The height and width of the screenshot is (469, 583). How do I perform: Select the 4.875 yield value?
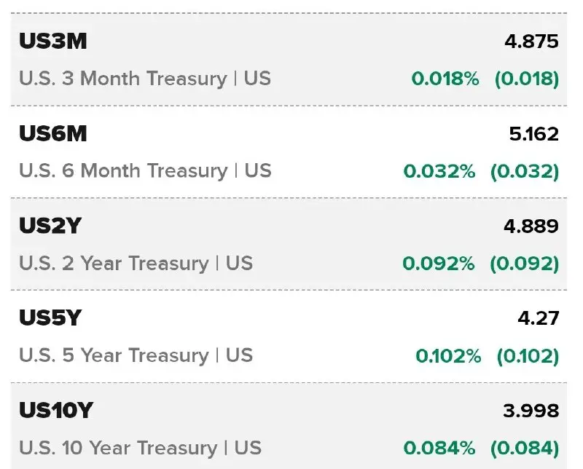click(531, 42)
